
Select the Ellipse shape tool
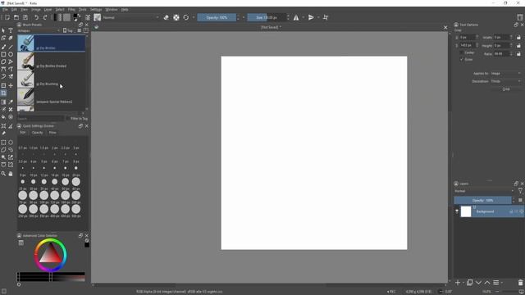tap(11, 54)
